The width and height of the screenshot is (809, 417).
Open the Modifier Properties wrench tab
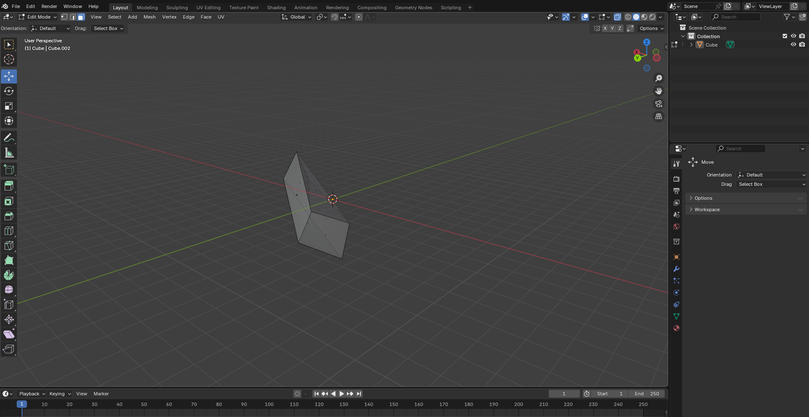pos(676,269)
